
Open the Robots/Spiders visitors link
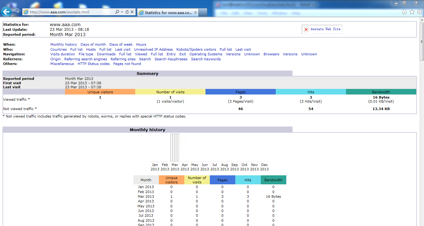(196, 49)
